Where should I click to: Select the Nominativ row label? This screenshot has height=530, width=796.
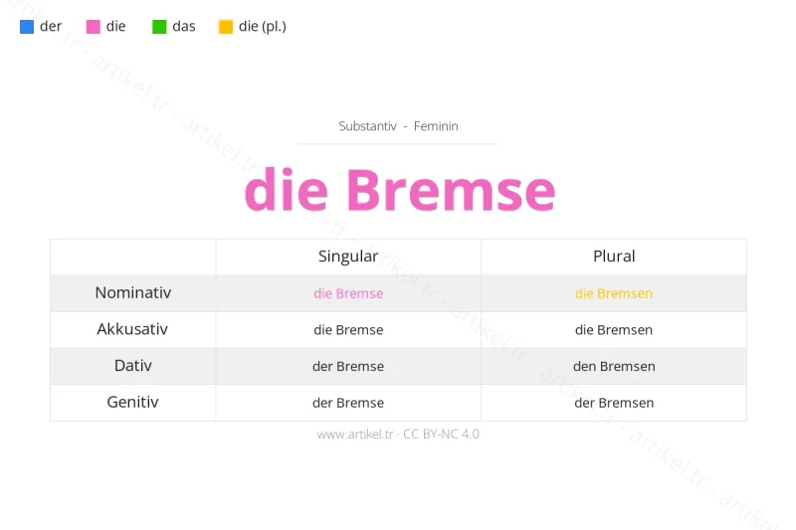click(133, 293)
